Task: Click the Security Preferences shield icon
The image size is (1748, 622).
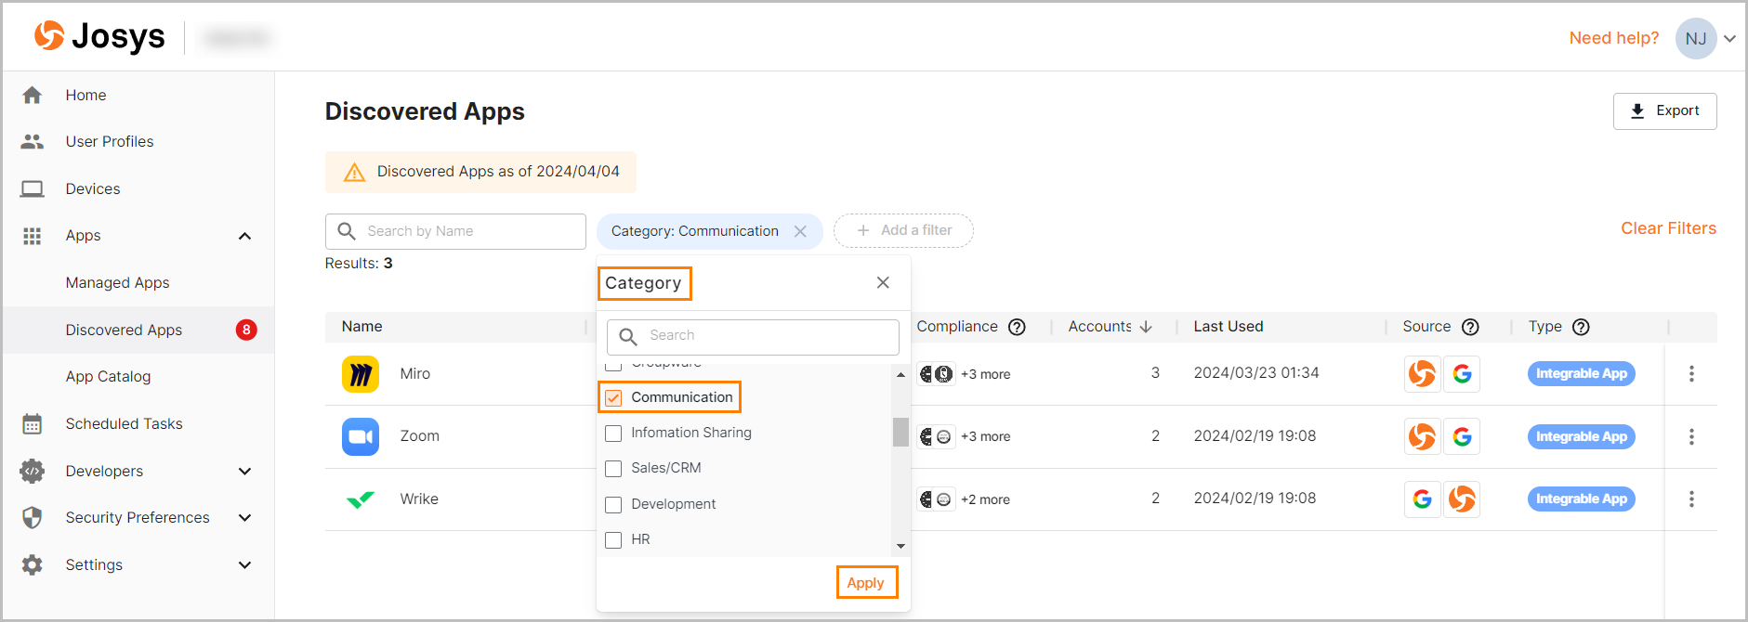Action: (x=33, y=517)
